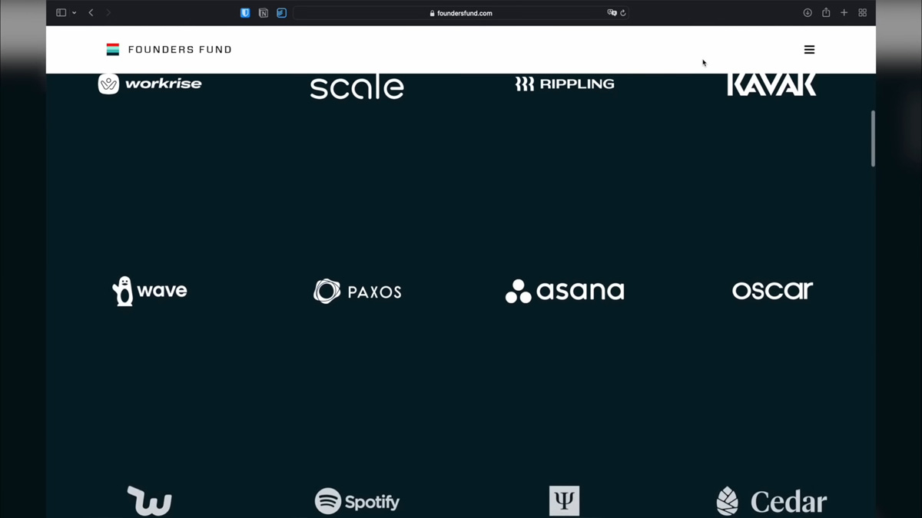
Task: Go back to the previous page
Action: click(x=91, y=13)
